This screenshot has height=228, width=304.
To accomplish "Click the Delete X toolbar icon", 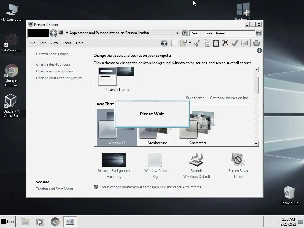I will click(225, 43).
